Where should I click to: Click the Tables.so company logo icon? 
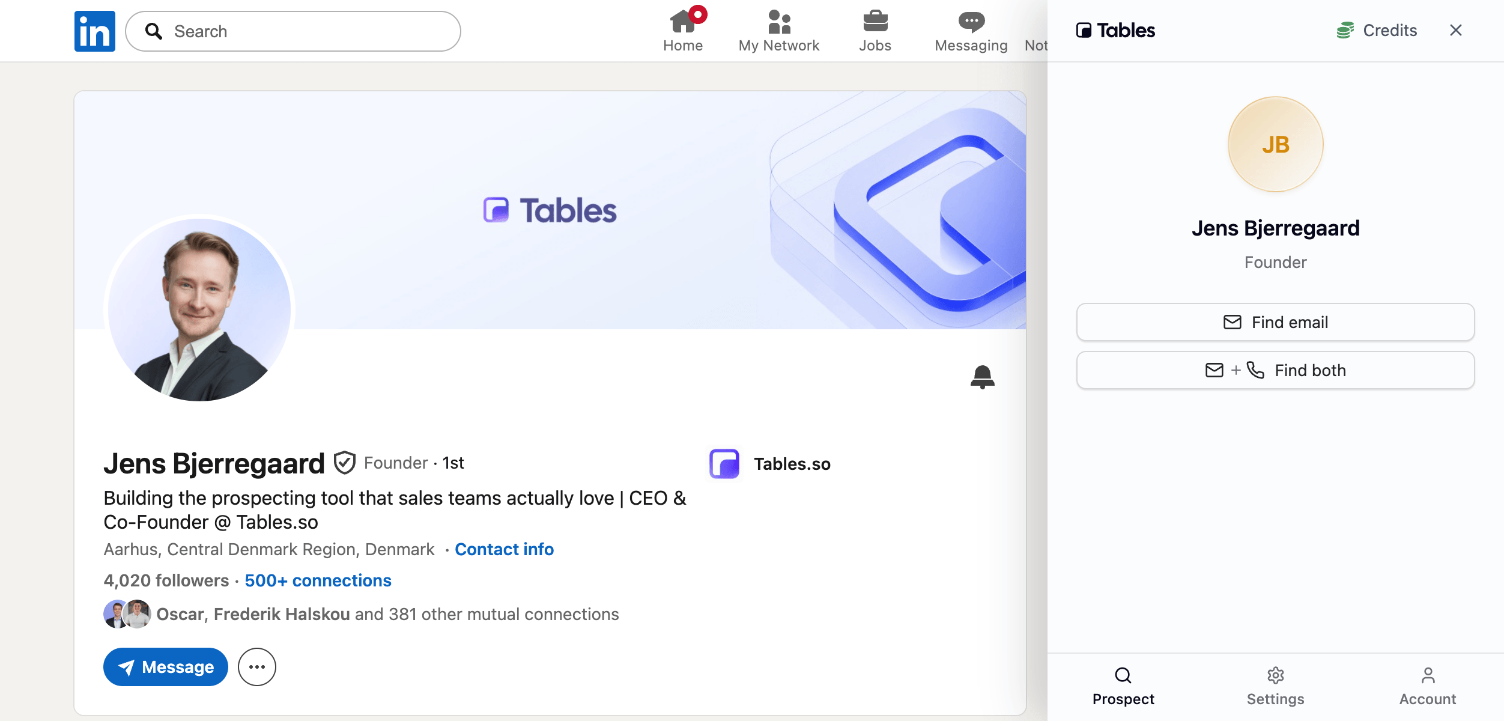pos(724,464)
